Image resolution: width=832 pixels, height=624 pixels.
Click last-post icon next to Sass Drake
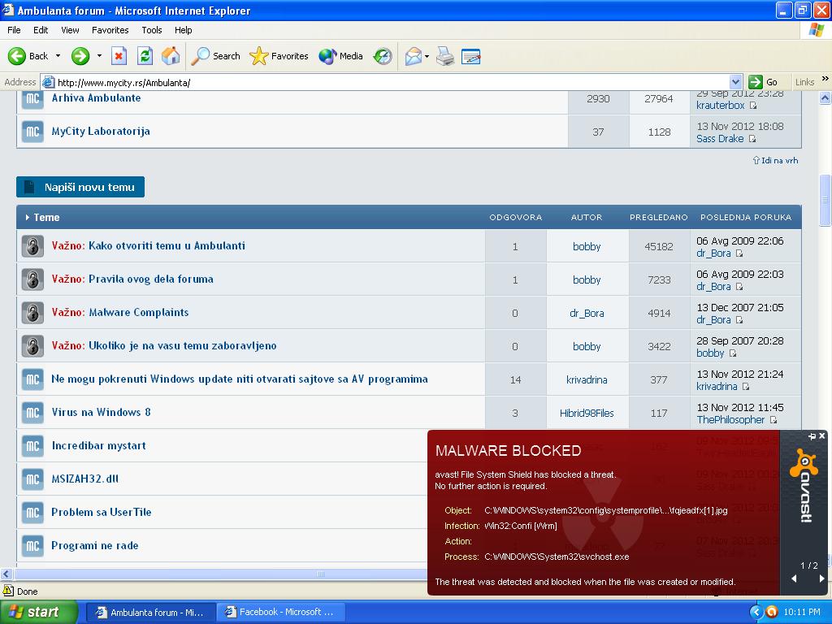[752, 139]
